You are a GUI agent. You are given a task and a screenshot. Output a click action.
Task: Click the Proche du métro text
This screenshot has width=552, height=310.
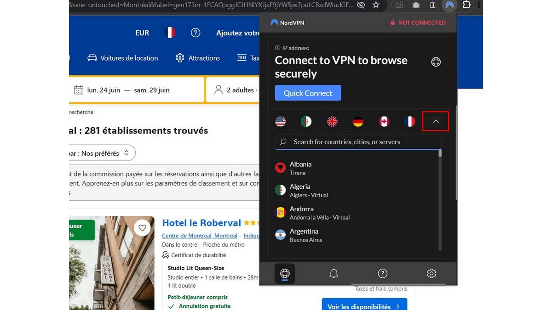click(224, 245)
